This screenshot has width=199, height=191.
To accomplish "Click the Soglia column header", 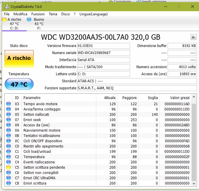I will [149, 98].
